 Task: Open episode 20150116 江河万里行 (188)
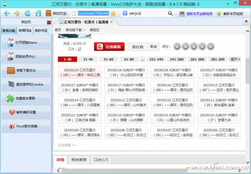click(172, 88)
